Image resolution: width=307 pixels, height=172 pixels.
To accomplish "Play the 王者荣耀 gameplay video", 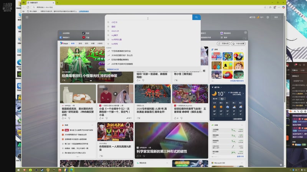I will coord(190,94).
